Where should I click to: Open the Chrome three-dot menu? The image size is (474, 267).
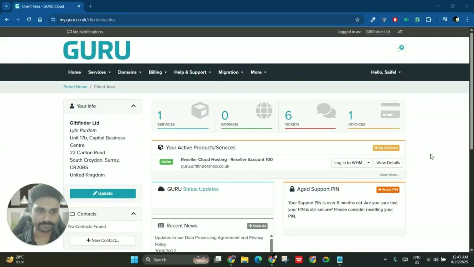coord(467,20)
